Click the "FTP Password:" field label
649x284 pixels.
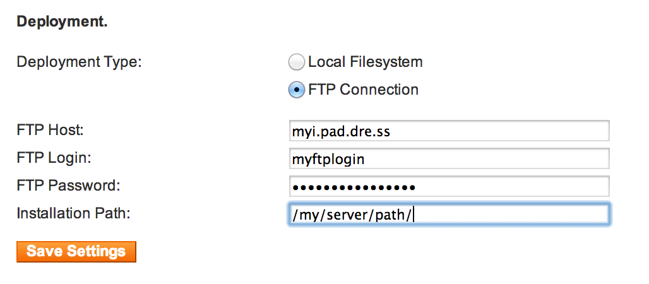(x=68, y=186)
